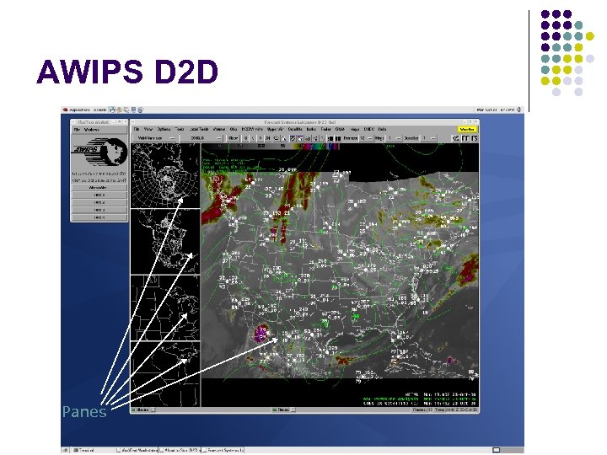
Task: Open the Windows menu in small AWIPS window
Action: (x=92, y=130)
